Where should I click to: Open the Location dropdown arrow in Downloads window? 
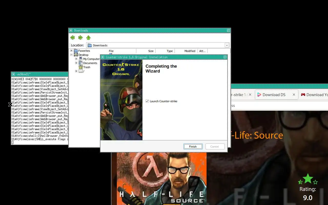point(227,45)
